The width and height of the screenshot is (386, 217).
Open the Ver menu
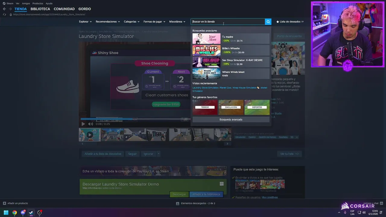tap(17, 3)
